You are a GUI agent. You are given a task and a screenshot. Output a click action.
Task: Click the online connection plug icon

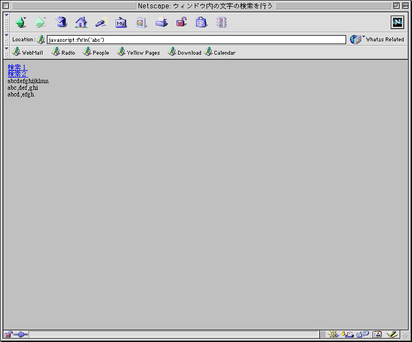point(21,334)
